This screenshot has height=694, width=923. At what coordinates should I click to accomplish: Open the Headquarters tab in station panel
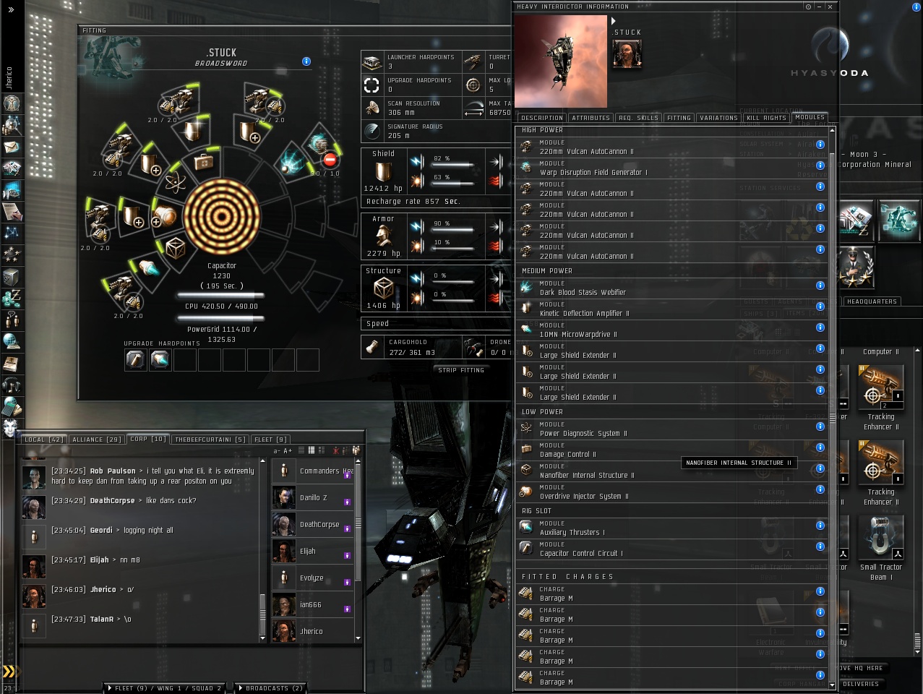(x=872, y=301)
